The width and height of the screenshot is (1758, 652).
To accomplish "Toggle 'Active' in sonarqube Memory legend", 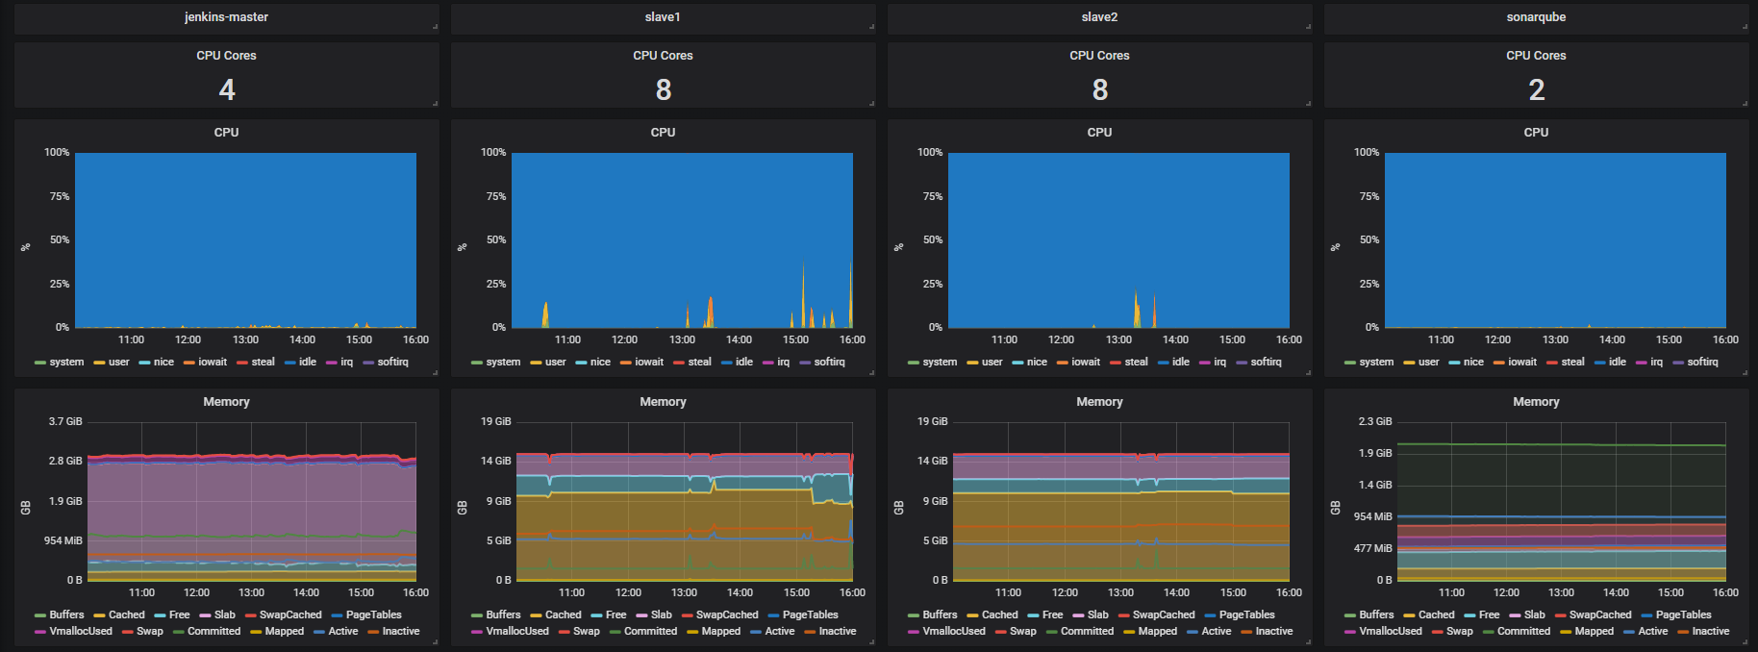I will click(x=1653, y=632).
